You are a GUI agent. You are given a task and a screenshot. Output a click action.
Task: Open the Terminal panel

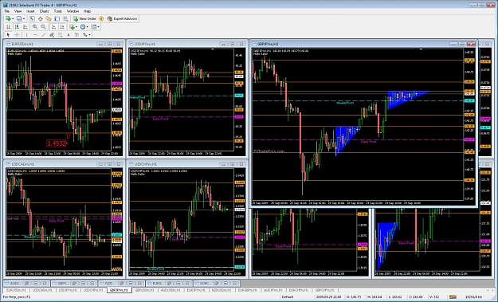point(57,19)
